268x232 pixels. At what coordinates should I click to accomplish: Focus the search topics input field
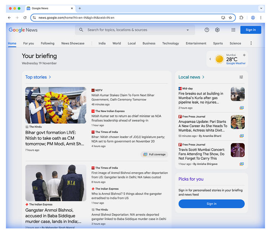(x=135, y=30)
